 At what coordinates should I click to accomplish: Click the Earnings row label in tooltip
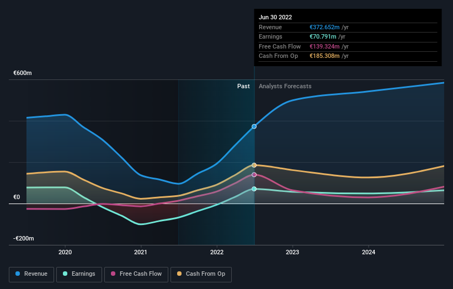pos(270,36)
